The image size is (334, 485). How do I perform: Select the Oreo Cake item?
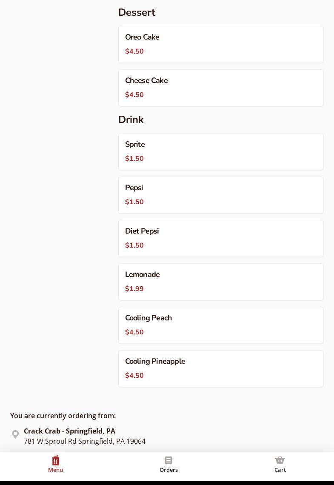click(221, 44)
